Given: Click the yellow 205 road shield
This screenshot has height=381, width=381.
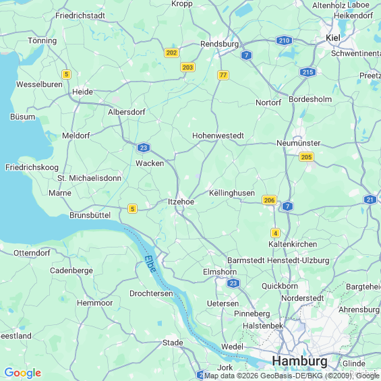Looking at the screenshot, I should [x=306, y=157].
